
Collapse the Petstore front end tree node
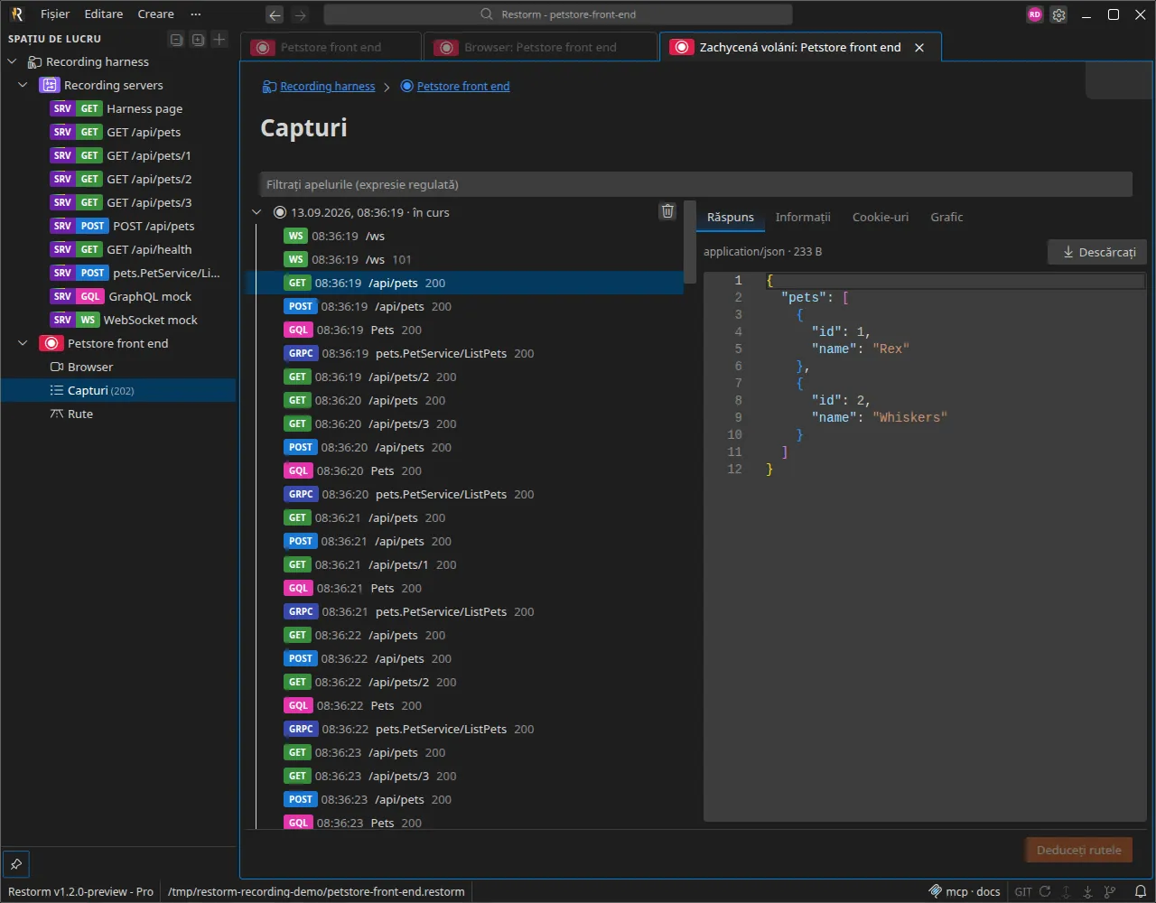click(x=24, y=344)
